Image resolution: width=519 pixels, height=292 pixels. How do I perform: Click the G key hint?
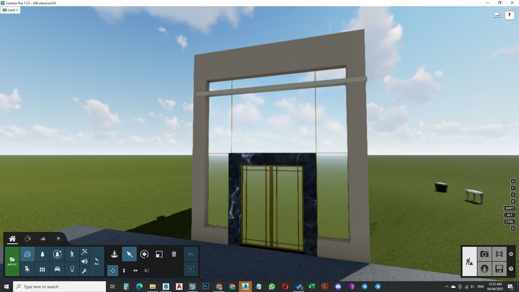pos(513,181)
